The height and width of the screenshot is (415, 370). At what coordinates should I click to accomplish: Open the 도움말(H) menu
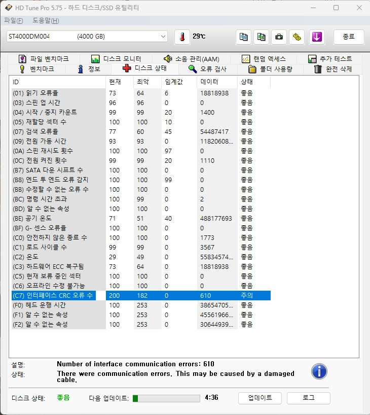coord(46,21)
